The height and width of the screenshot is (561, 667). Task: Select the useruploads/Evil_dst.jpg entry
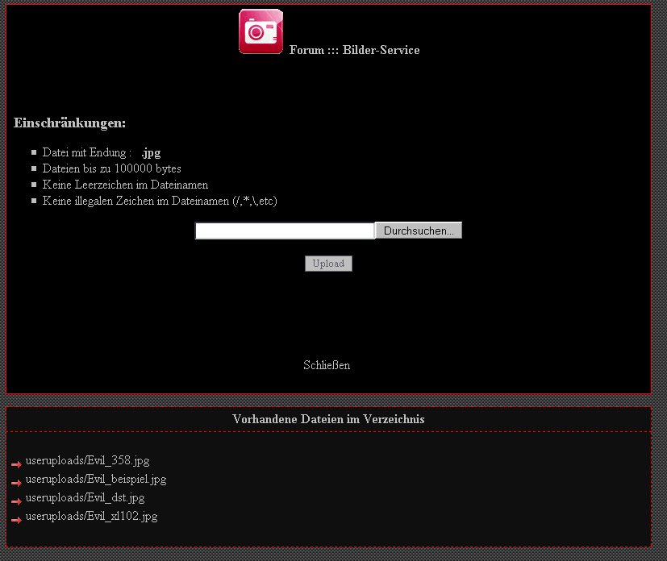tap(85, 498)
